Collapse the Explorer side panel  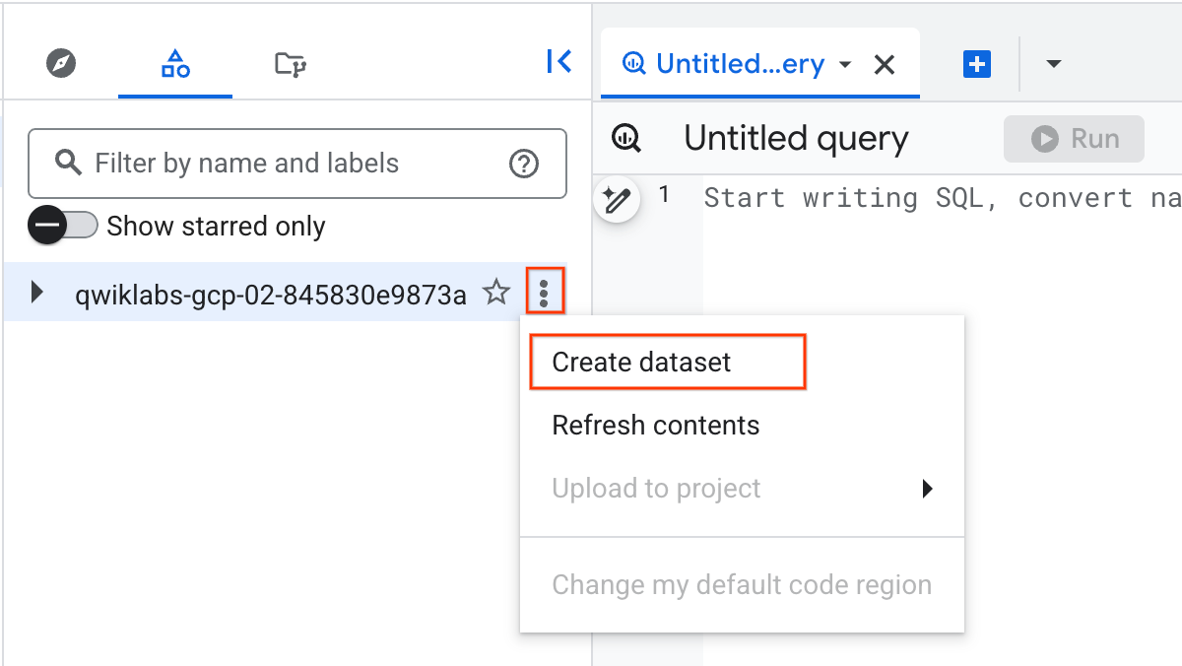(x=558, y=60)
